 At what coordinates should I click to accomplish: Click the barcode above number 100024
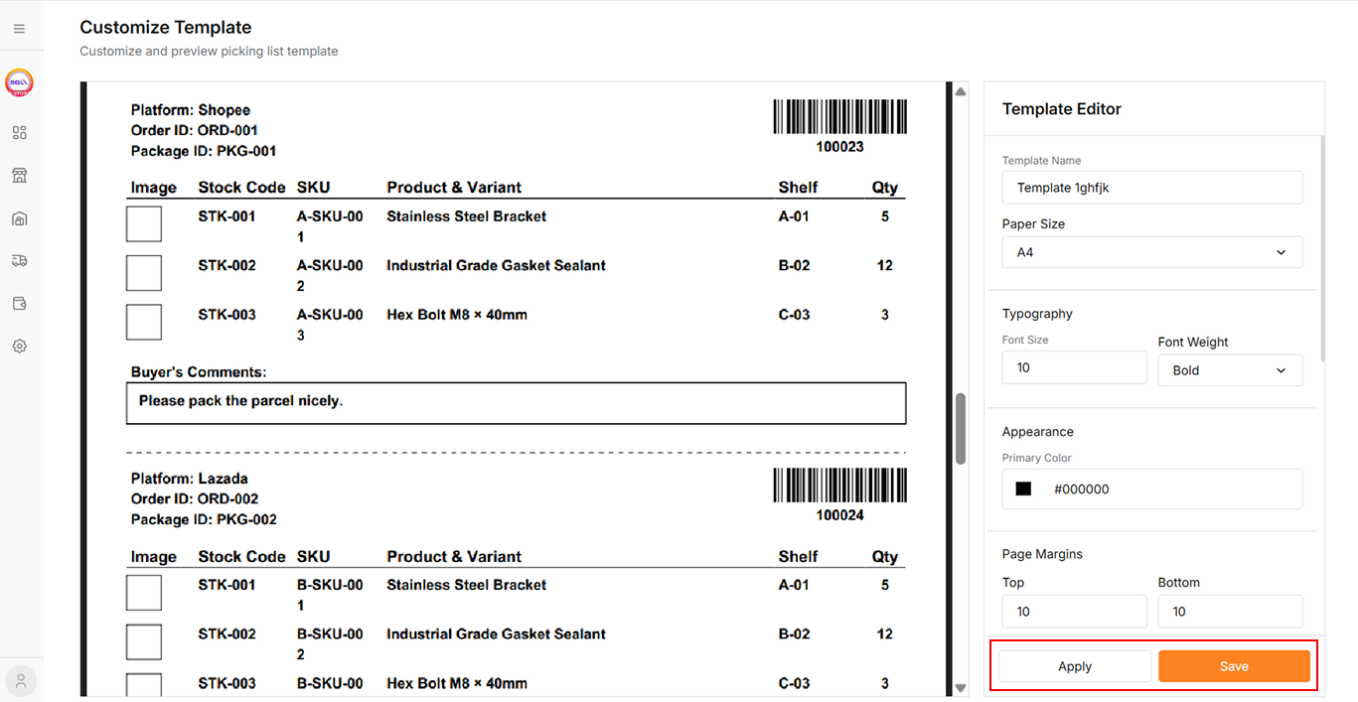839,486
